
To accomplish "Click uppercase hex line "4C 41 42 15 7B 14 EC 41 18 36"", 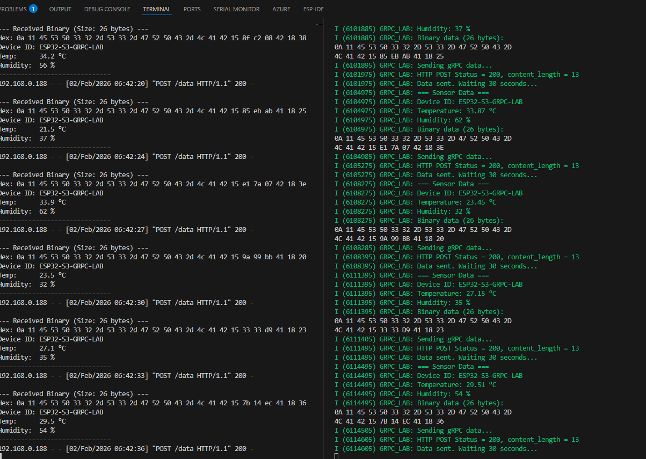I will click(x=389, y=421).
